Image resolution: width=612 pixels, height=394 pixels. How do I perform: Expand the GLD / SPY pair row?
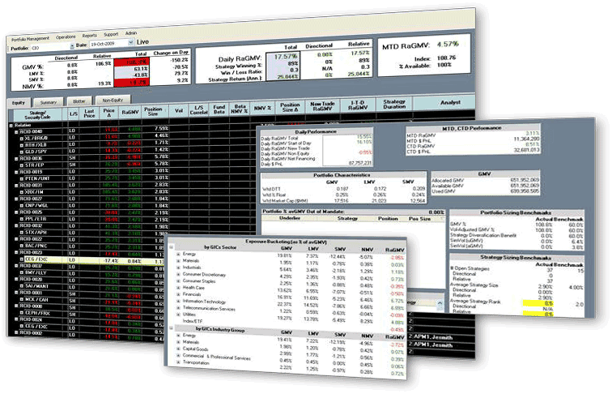[22, 152]
